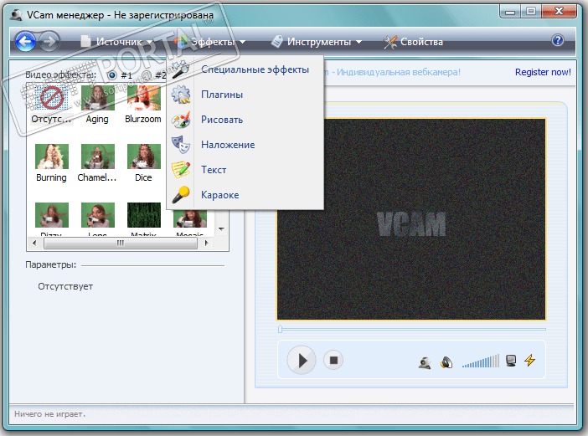The image size is (588, 436).
Task: Collapse the Эффекты dropdown menu
Action: [210, 42]
